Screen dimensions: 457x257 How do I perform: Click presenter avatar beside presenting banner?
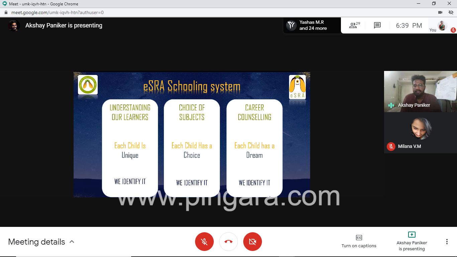[14, 25]
